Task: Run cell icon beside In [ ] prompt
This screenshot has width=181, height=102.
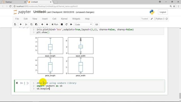Action: [17, 83]
